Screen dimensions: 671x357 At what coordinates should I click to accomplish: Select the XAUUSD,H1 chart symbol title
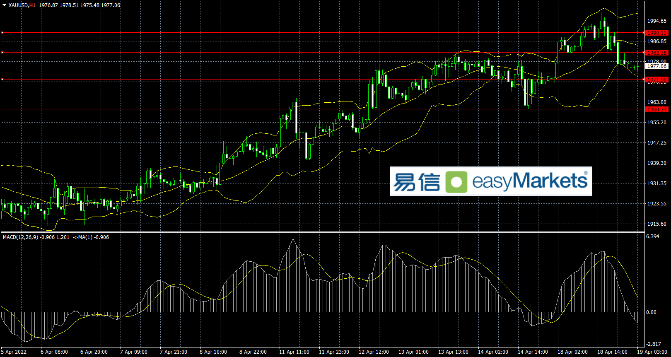(x=22, y=5)
